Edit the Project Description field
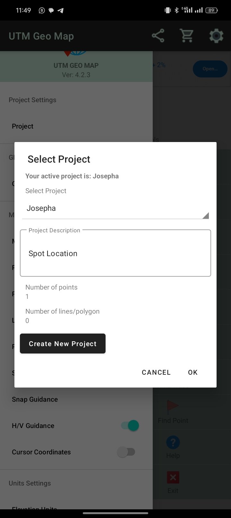 point(116,253)
